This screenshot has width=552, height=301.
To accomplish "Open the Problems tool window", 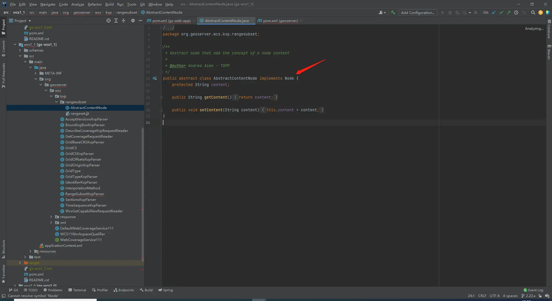I will 53,290.
